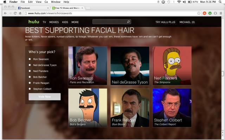225x140 pixels.
Task: Click the browser forward arrow
Action: point(10,13)
